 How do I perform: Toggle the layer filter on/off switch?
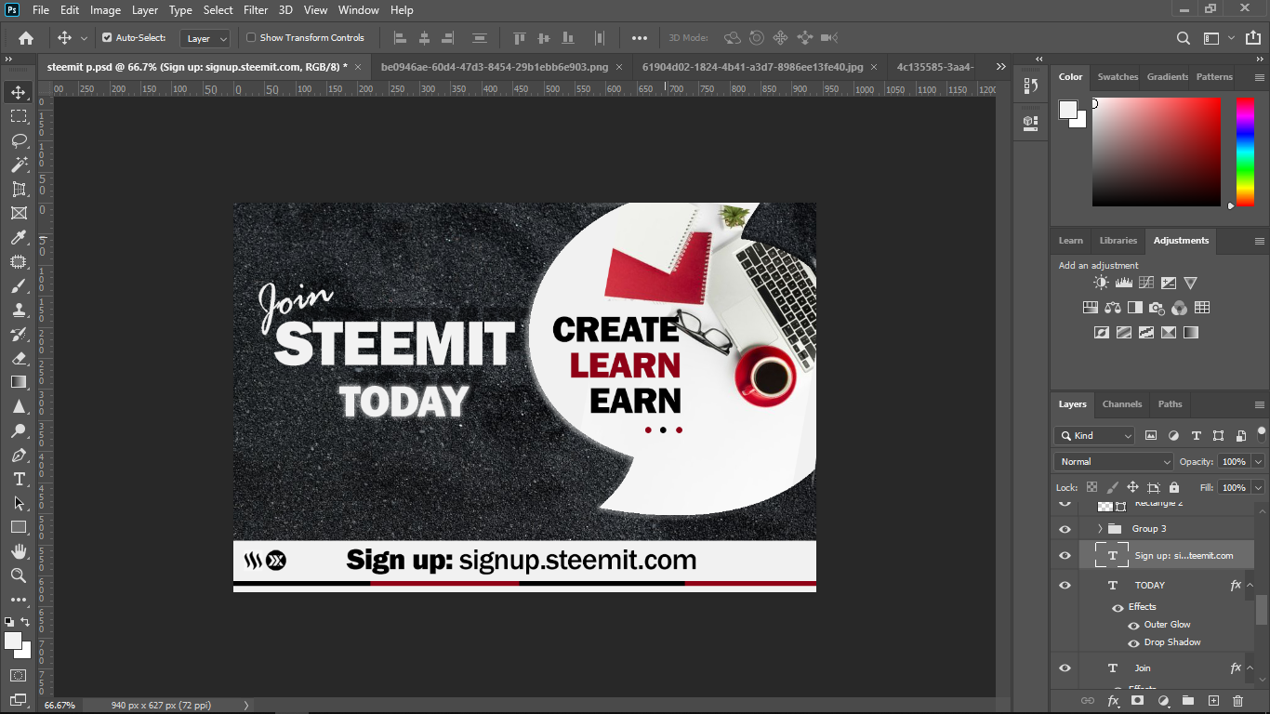pyautogui.click(x=1261, y=433)
